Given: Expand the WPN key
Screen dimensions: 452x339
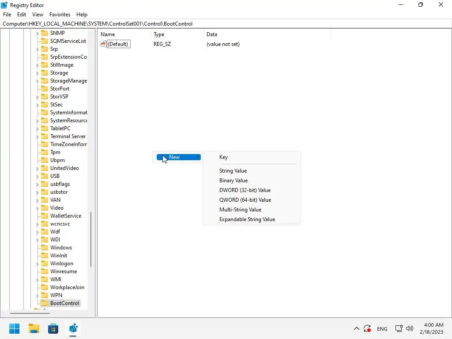Looking at the screenshot, I should coord(37,295).
